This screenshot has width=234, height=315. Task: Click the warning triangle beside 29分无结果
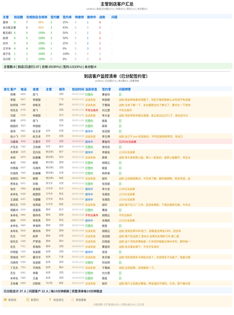tap(120, 152)
